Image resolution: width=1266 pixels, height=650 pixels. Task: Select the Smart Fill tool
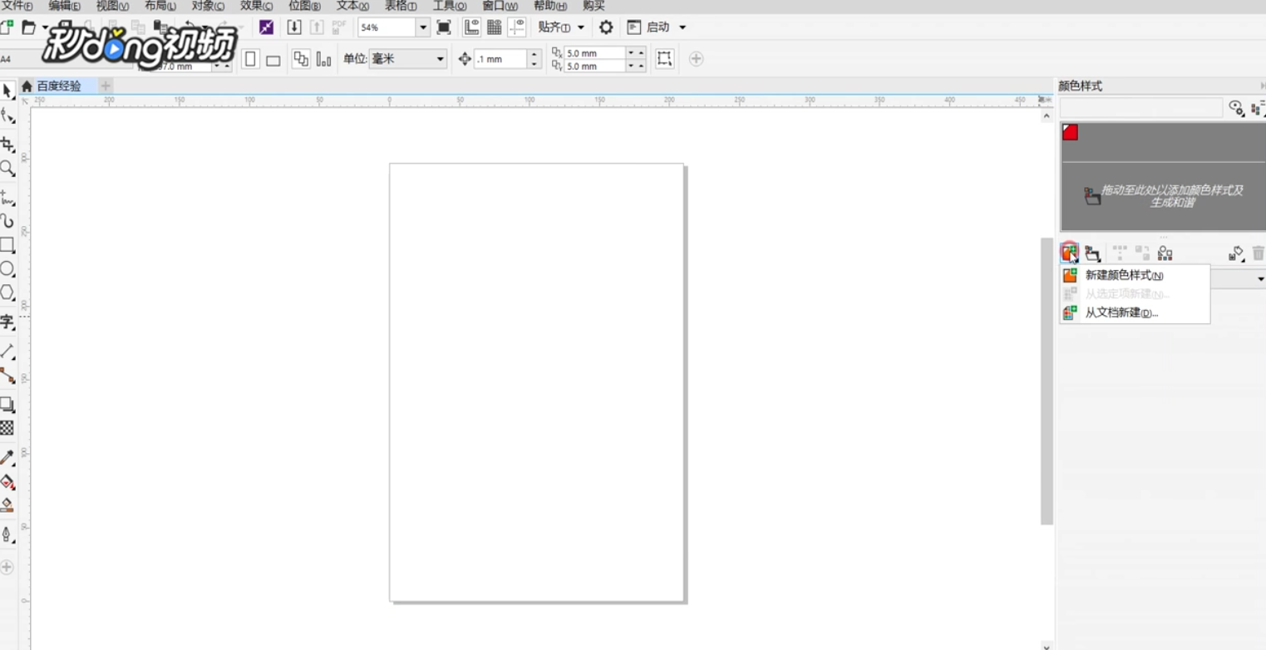click(7, 505)
